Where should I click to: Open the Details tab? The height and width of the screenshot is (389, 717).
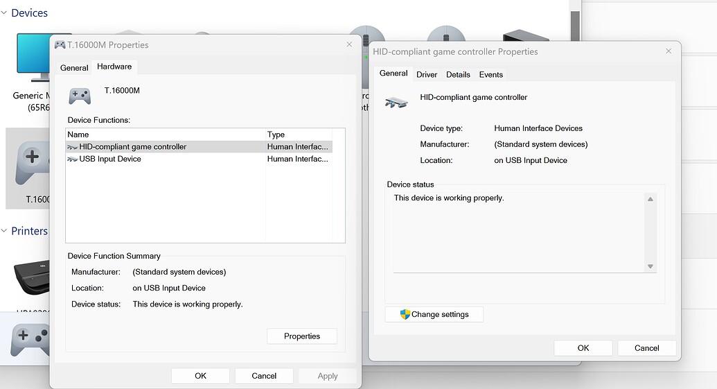coord(458,74)
